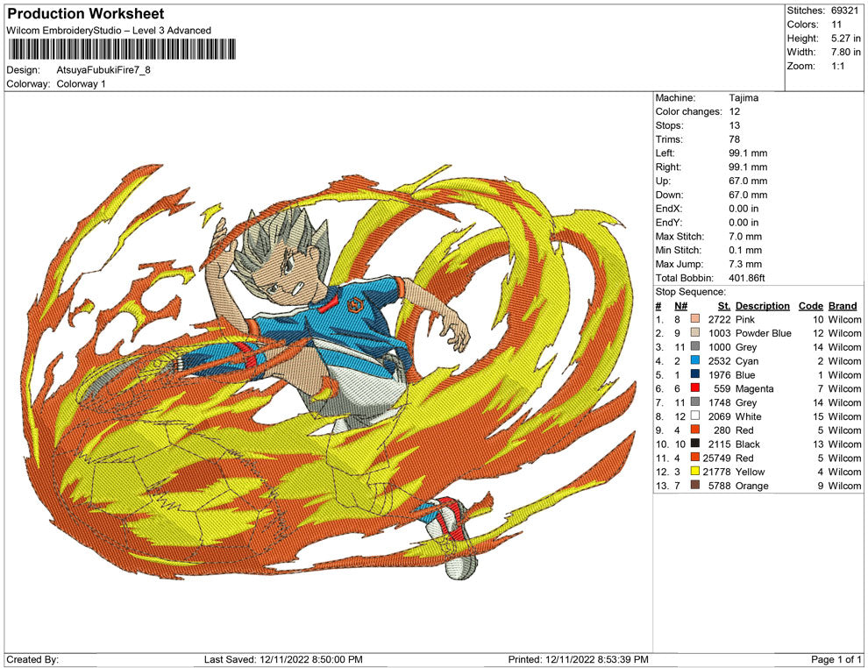Click the 'N#' column header
868x668 pixels.
[681, 305]
